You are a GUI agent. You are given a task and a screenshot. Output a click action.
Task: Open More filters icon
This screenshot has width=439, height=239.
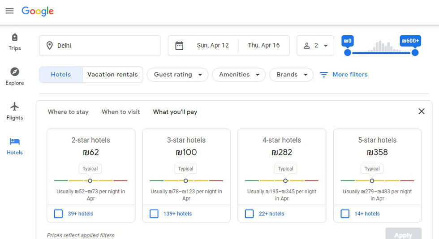tap(324, 75)
